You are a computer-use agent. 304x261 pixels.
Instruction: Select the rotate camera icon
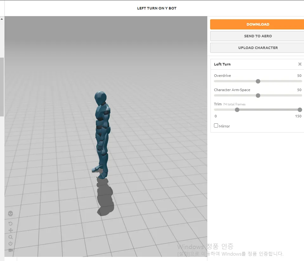(10, 224)
